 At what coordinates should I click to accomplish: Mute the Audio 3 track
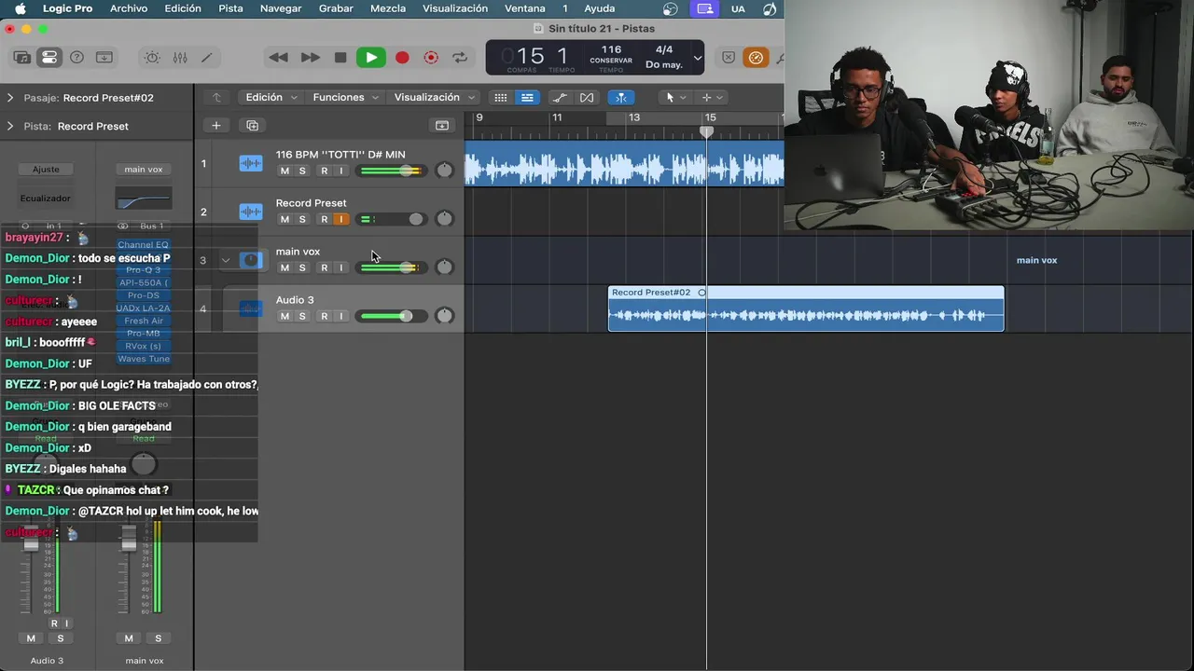(285, 316)
